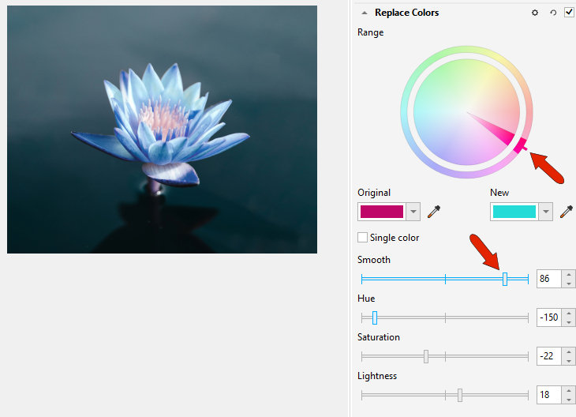
Task: Click the Lightness value input field
Action: (549, 395)
